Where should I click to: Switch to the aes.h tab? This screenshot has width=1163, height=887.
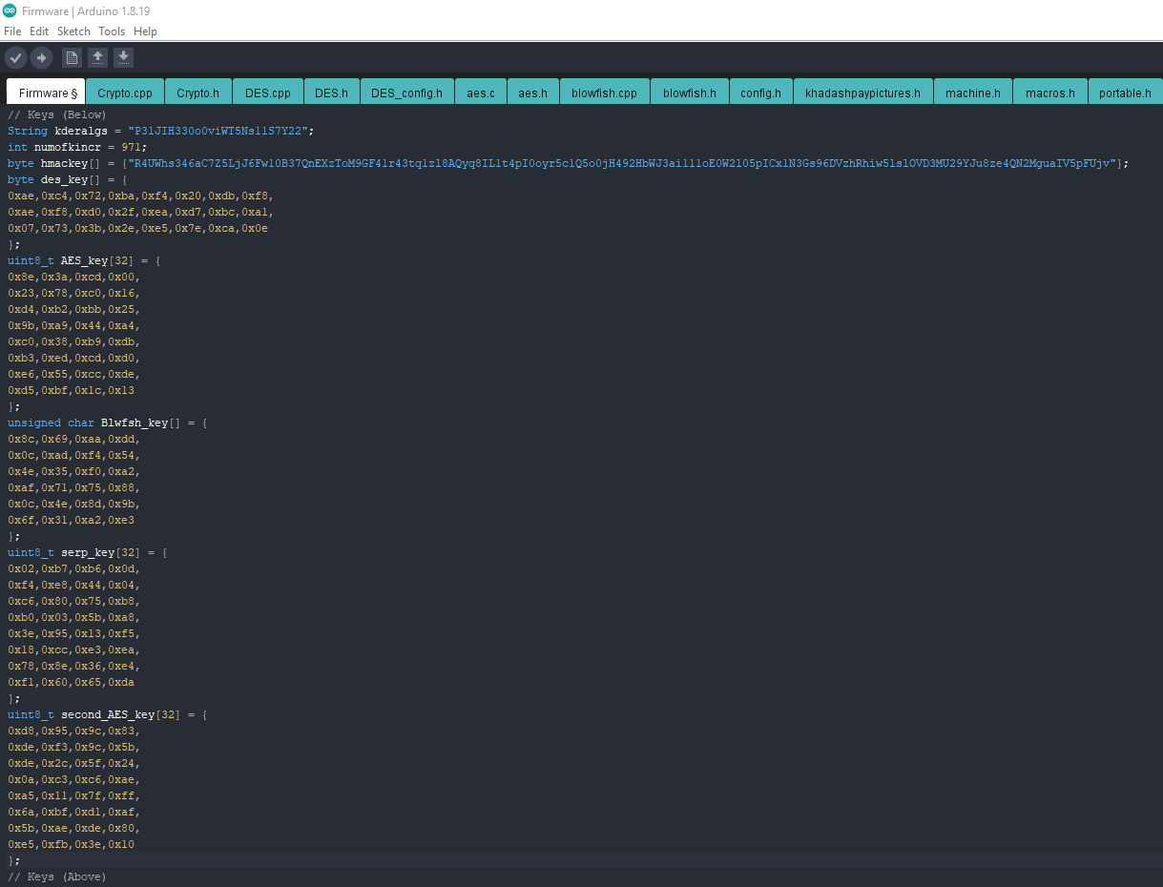pos(533,93)
